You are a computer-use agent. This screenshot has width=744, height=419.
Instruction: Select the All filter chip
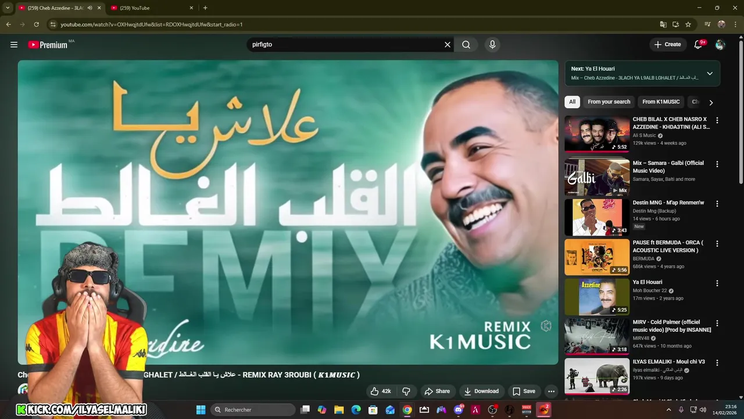[572, 102]
